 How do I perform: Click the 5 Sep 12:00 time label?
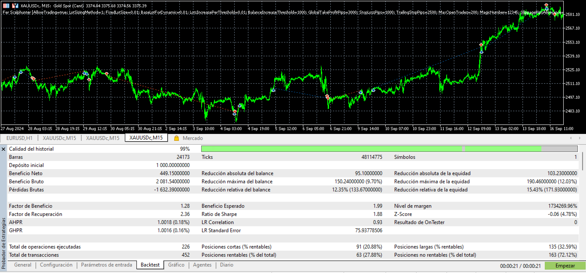click(286, 128)
